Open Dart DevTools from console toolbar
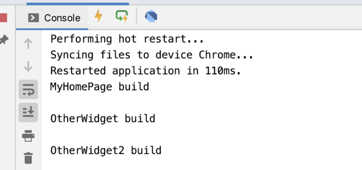The height and width of the screenshot is (170, 362). point(151,17)
